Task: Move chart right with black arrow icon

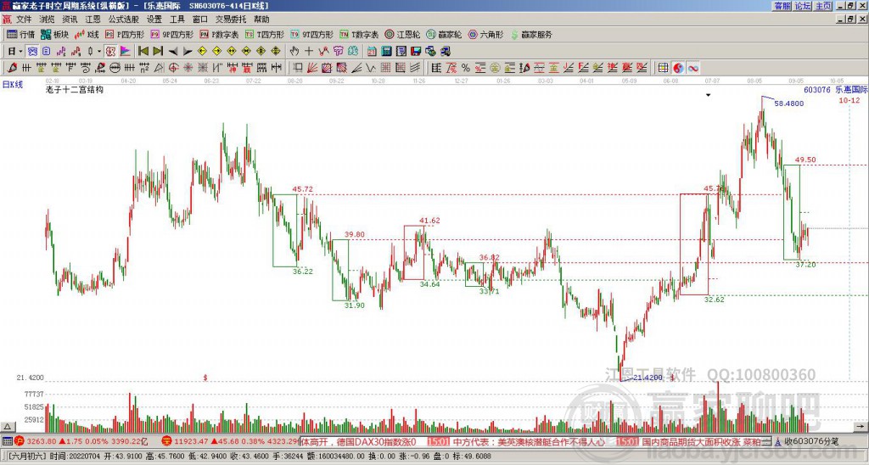Action: pos(188,52)
